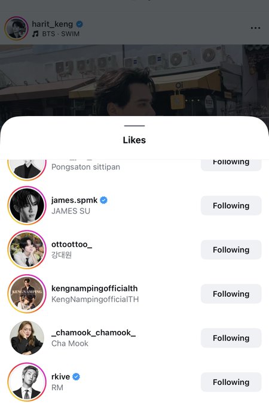
Task: Tap the Likes sheet drag handle
Action: (134, 126)
